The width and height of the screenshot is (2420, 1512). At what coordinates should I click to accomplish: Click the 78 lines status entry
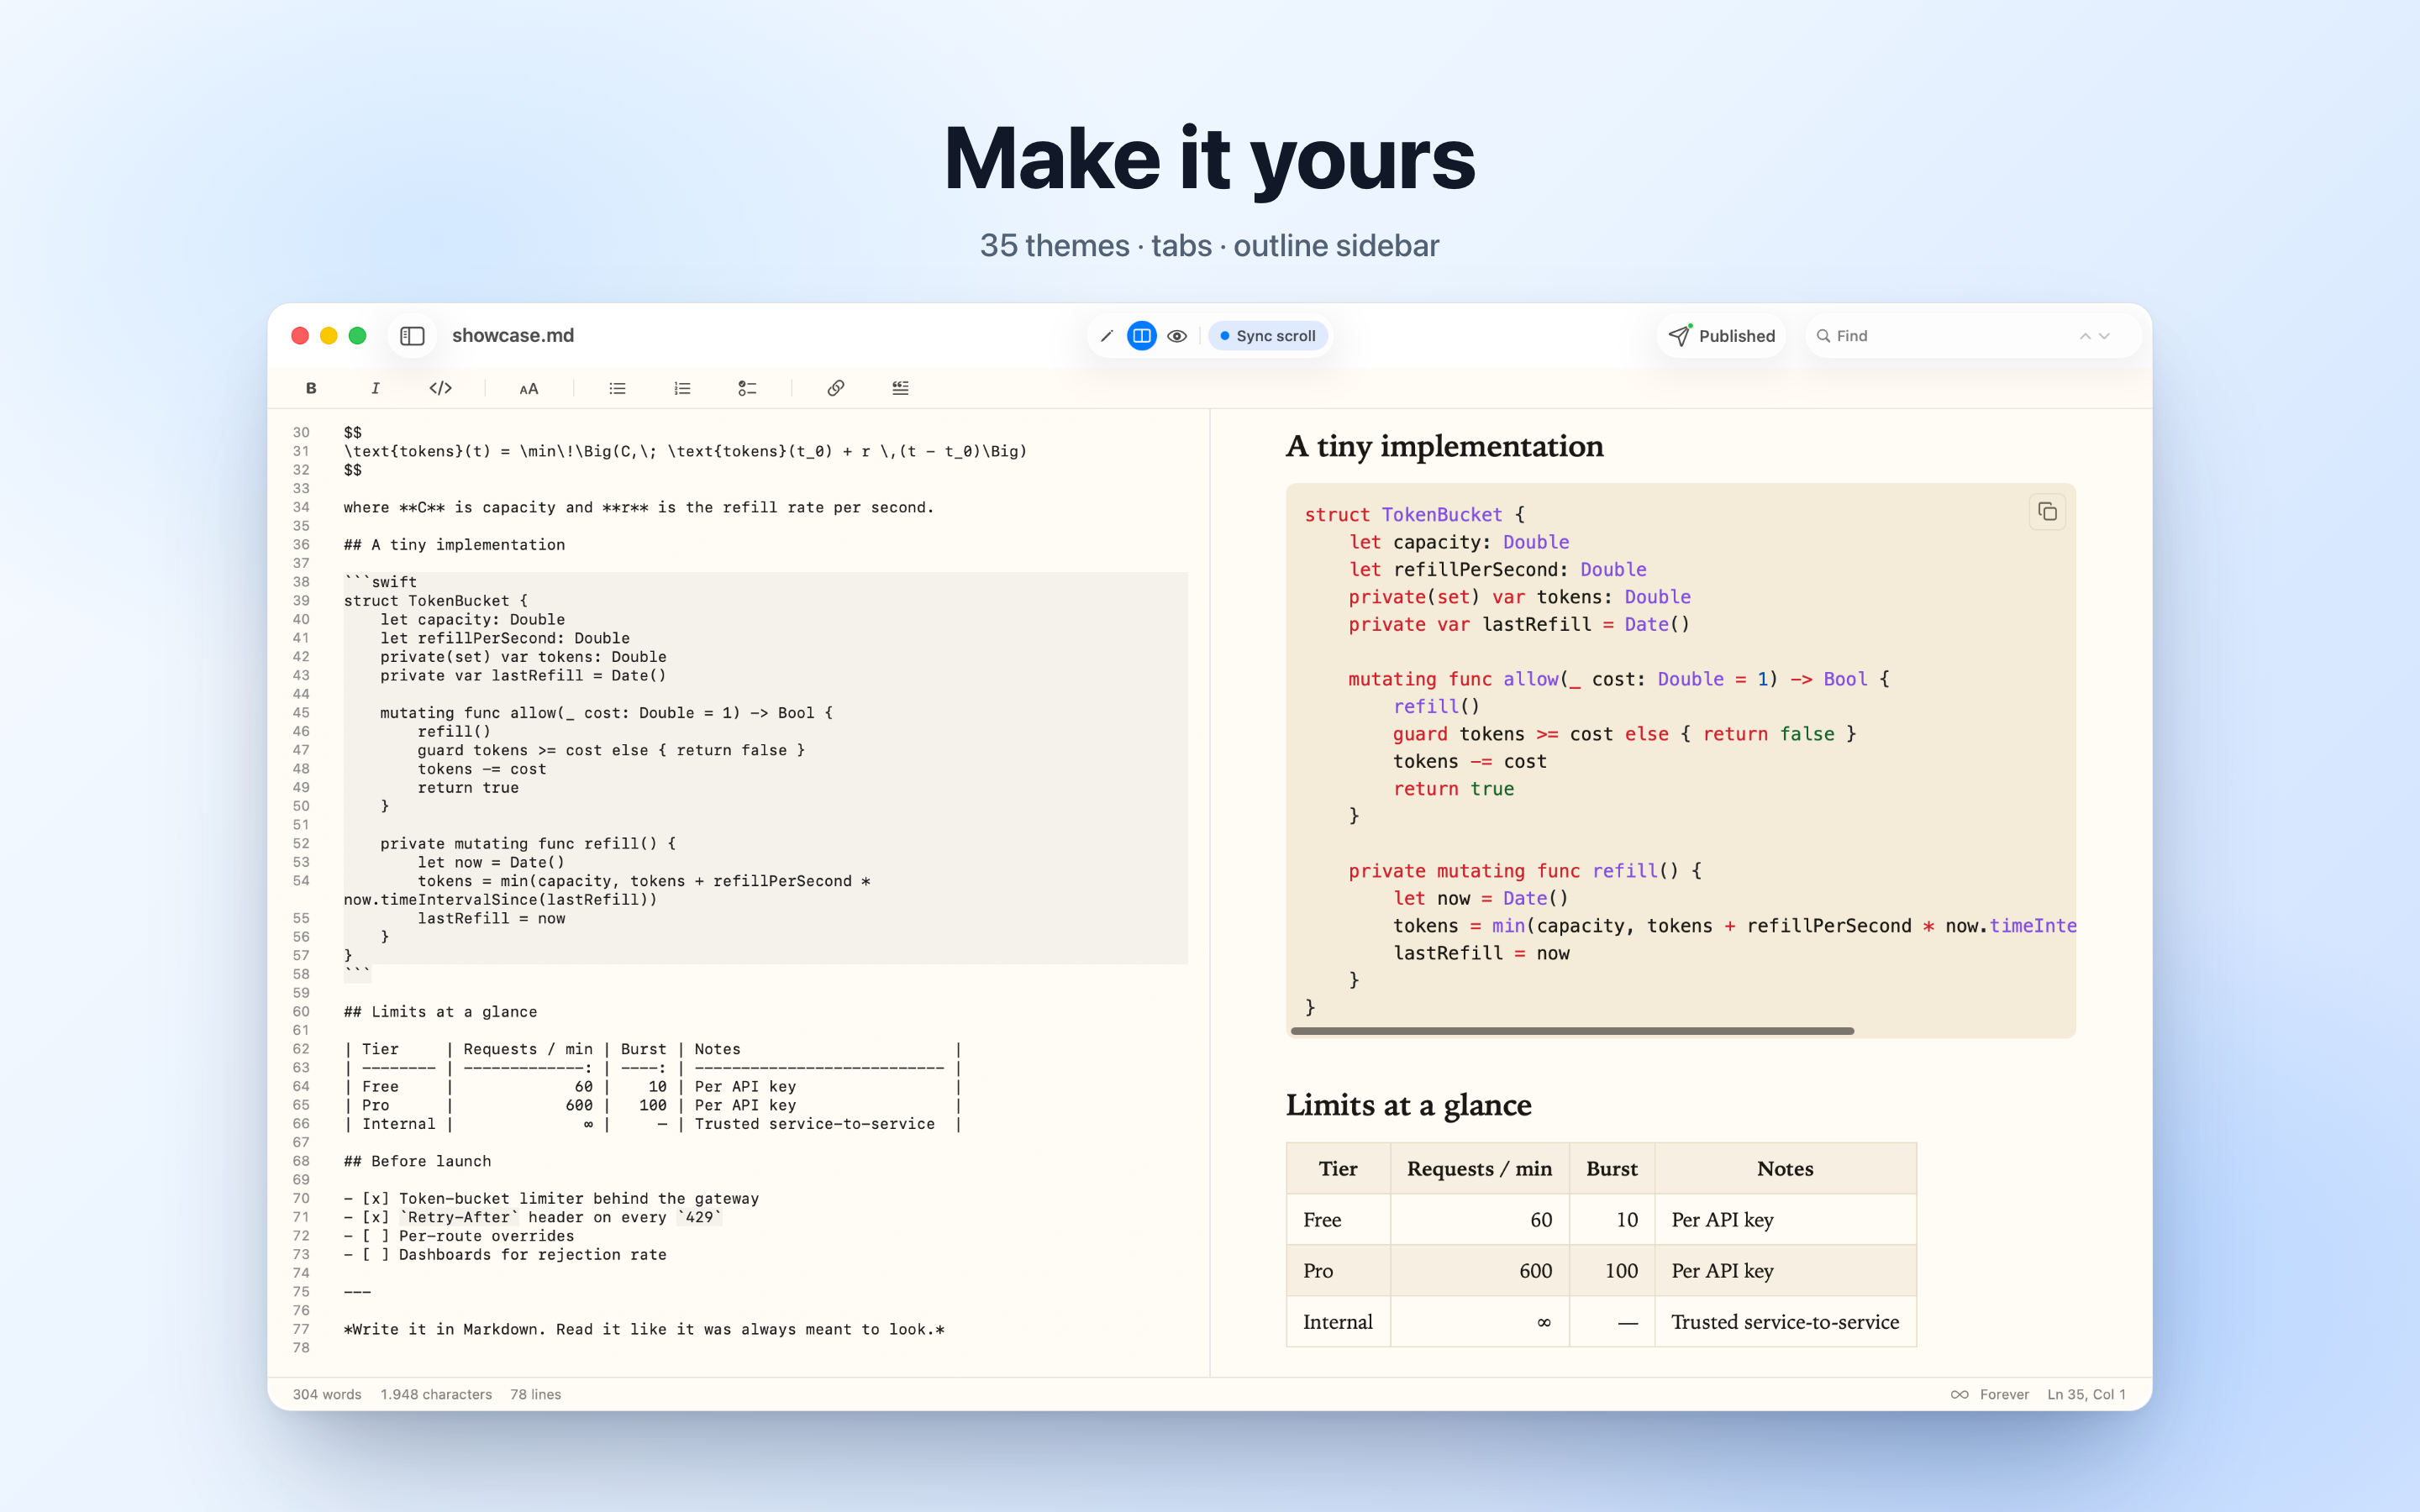point(535,1394)
